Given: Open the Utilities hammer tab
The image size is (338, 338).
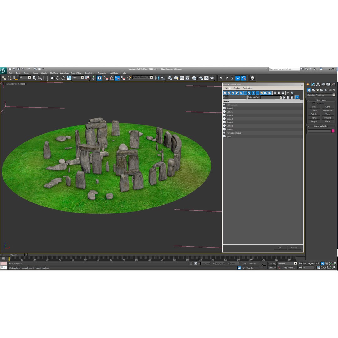Looking at the screenshot, I should 333,84.
